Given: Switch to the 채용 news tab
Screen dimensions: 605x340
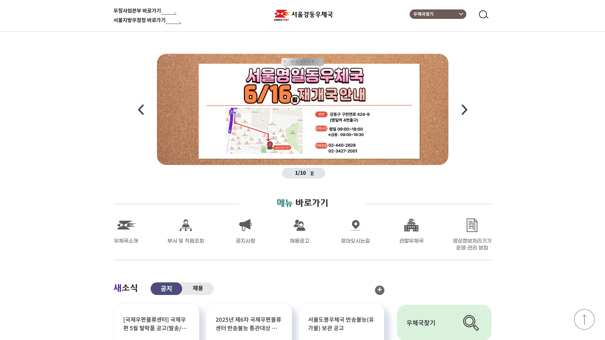Looking at the screenshot, I should (198, 288).
